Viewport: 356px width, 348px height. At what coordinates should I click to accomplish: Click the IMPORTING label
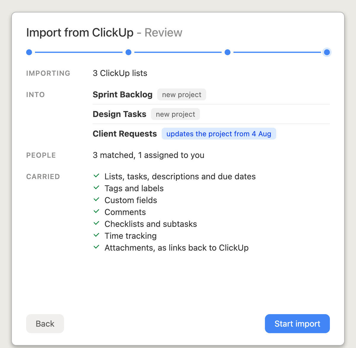click(48, 73)
